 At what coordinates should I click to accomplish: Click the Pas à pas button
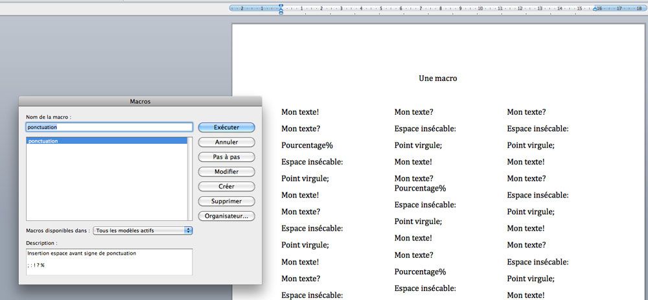coord(226,157)
